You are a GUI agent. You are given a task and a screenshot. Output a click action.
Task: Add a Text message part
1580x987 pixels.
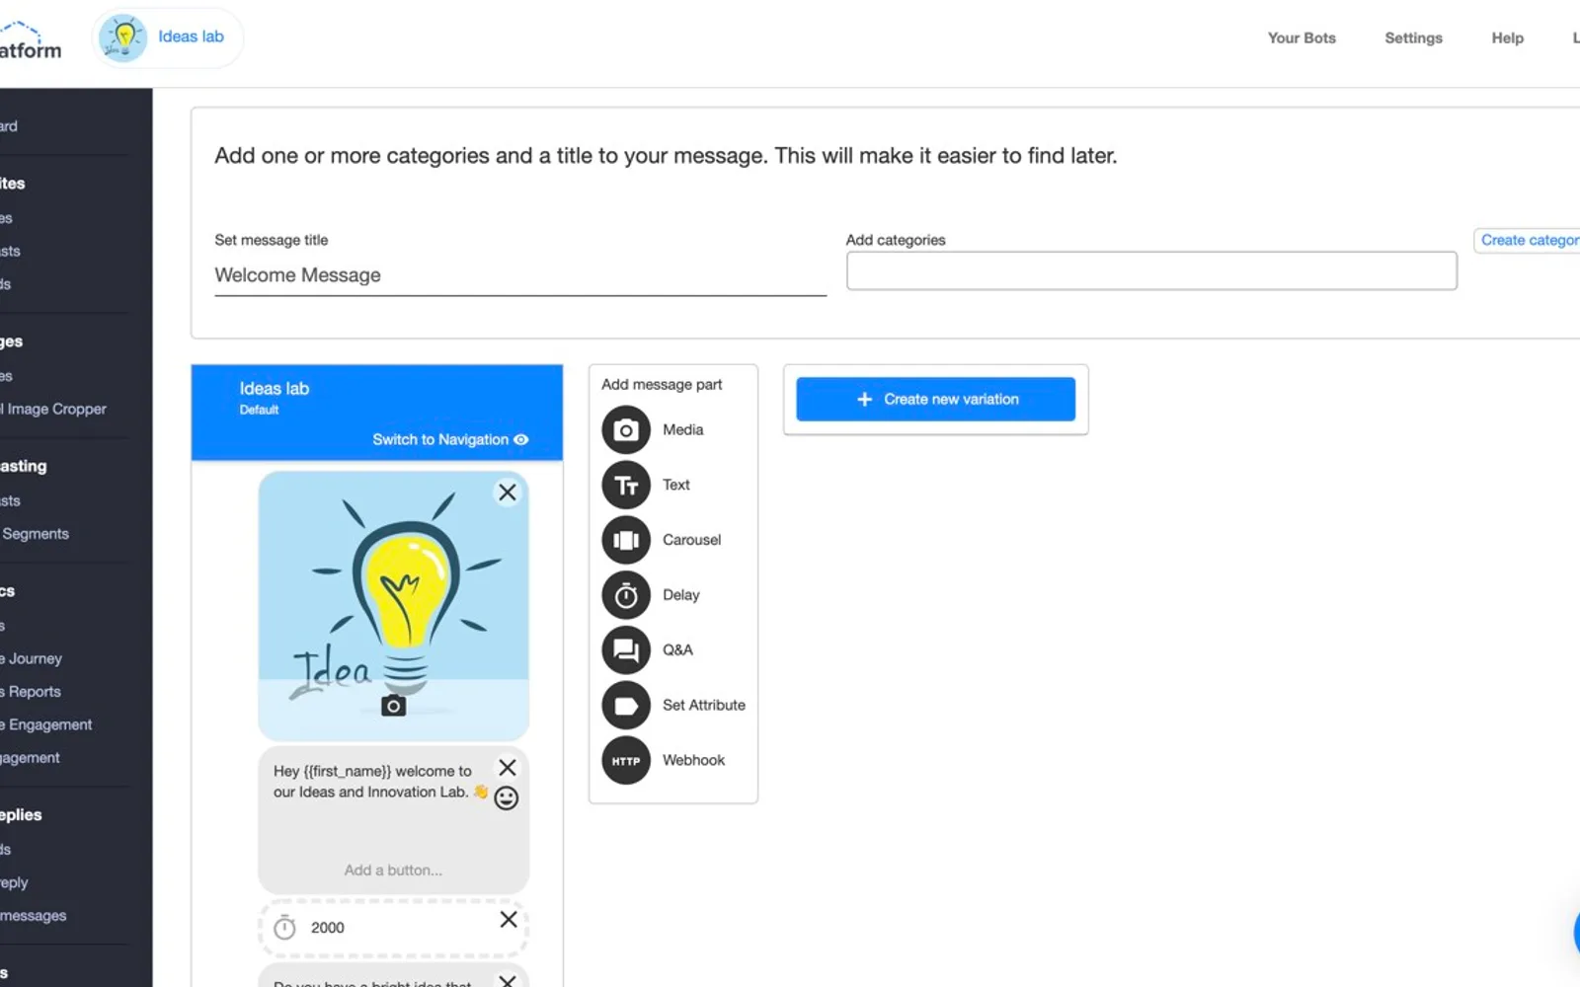(x=626, y=486)
